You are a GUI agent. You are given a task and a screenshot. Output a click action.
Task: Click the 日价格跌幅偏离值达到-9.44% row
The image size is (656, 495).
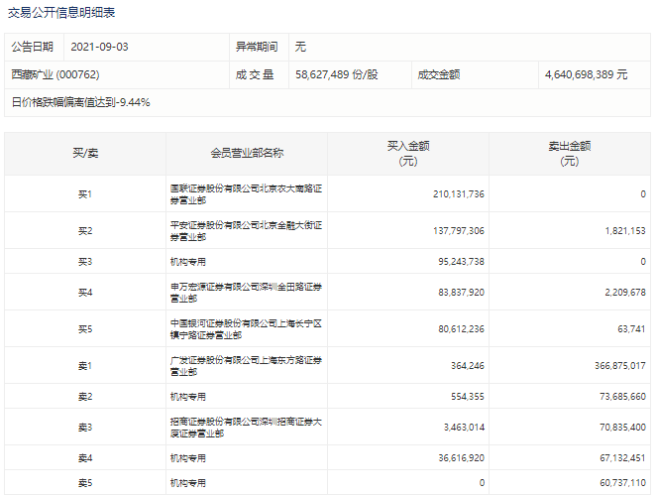[x=328, y=102]
